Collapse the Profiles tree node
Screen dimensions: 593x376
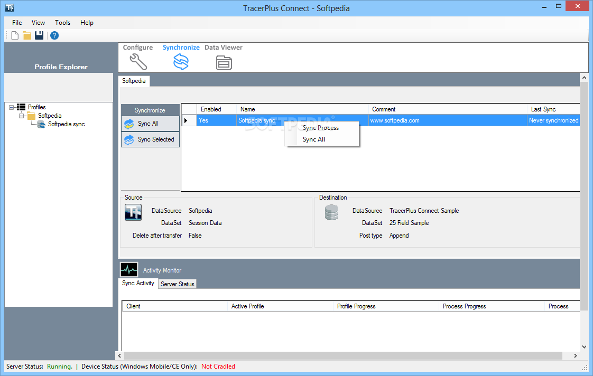tap(11, 107)
